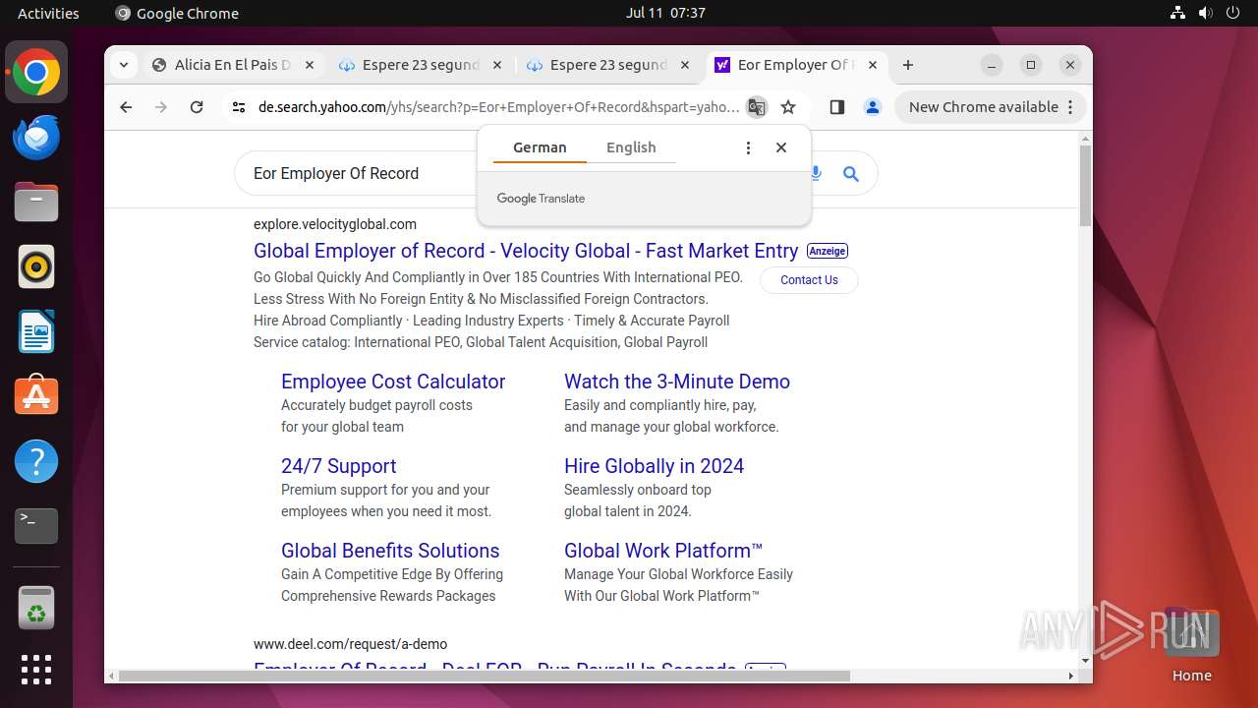Open Hire Globally in 2024 link
Screen dimensions: 1258x708
[x=654, y=466]
